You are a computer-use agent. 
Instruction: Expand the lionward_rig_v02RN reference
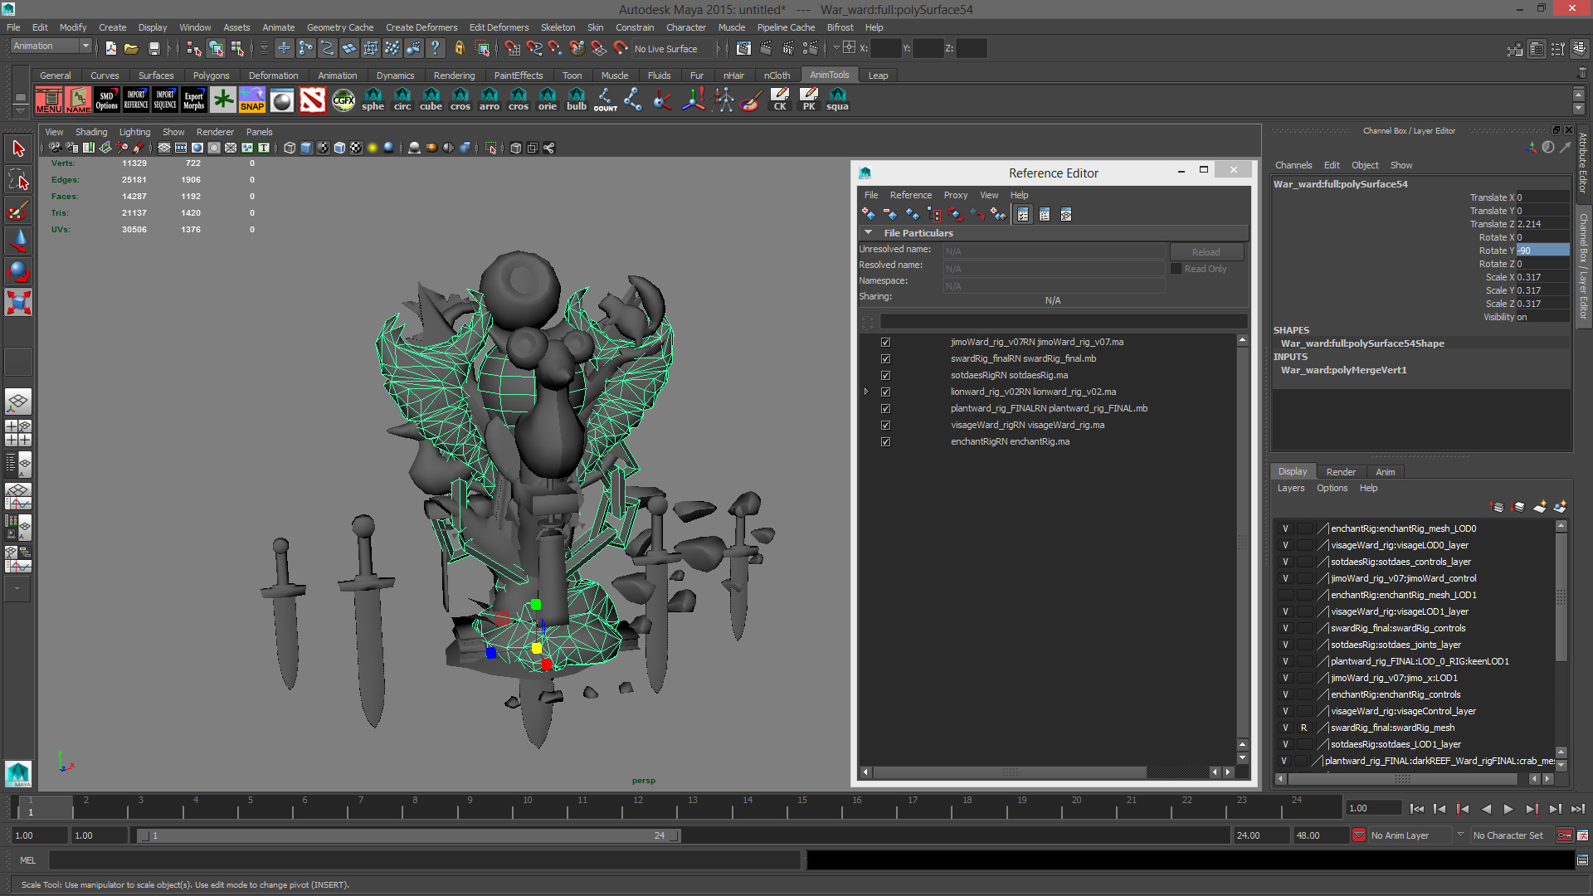[x=866, y=392]
